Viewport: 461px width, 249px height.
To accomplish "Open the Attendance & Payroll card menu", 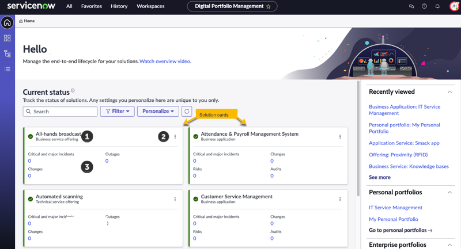I will [x=340, y=137].
